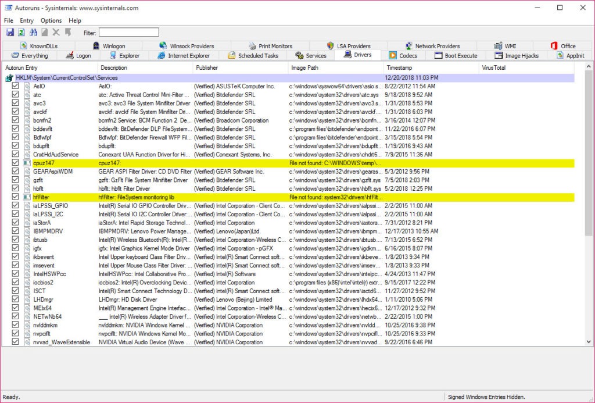
Task: Select the Office tab
Action: coord(563,46)
